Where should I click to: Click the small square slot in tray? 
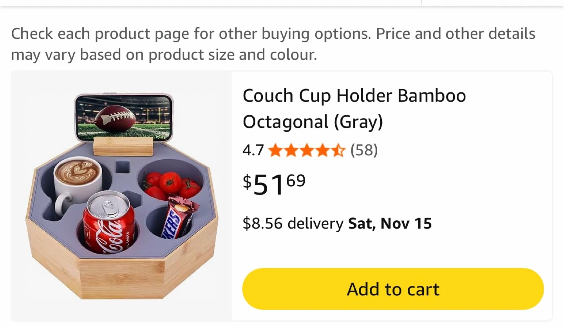pos(123,168)
